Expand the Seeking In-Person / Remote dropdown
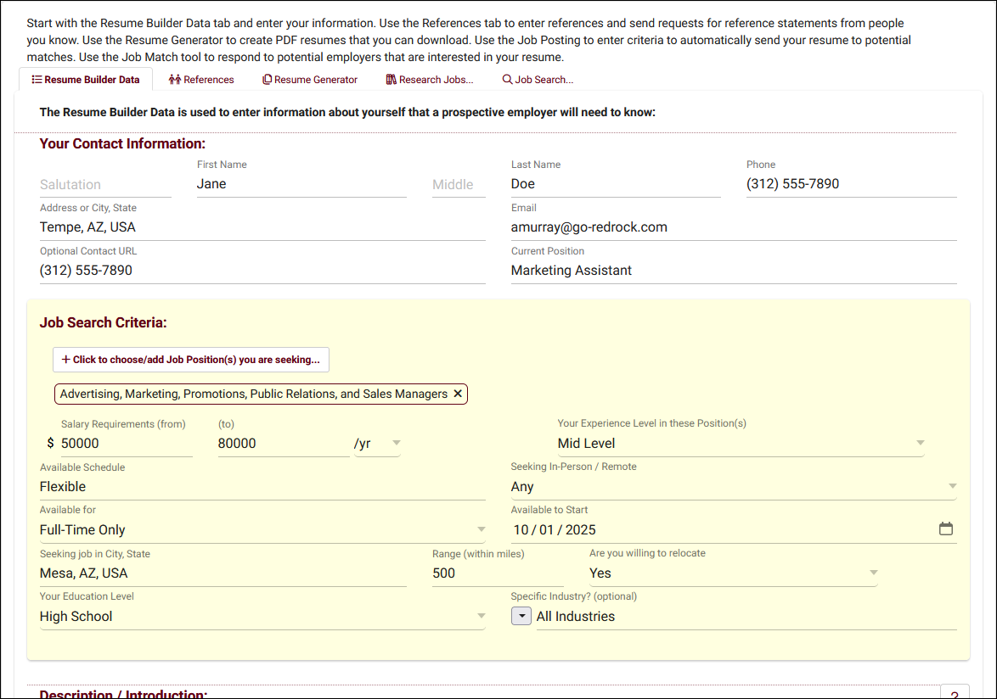Image resolution: width=997 pixels, height=699 pixels. (x=733, y=487)
